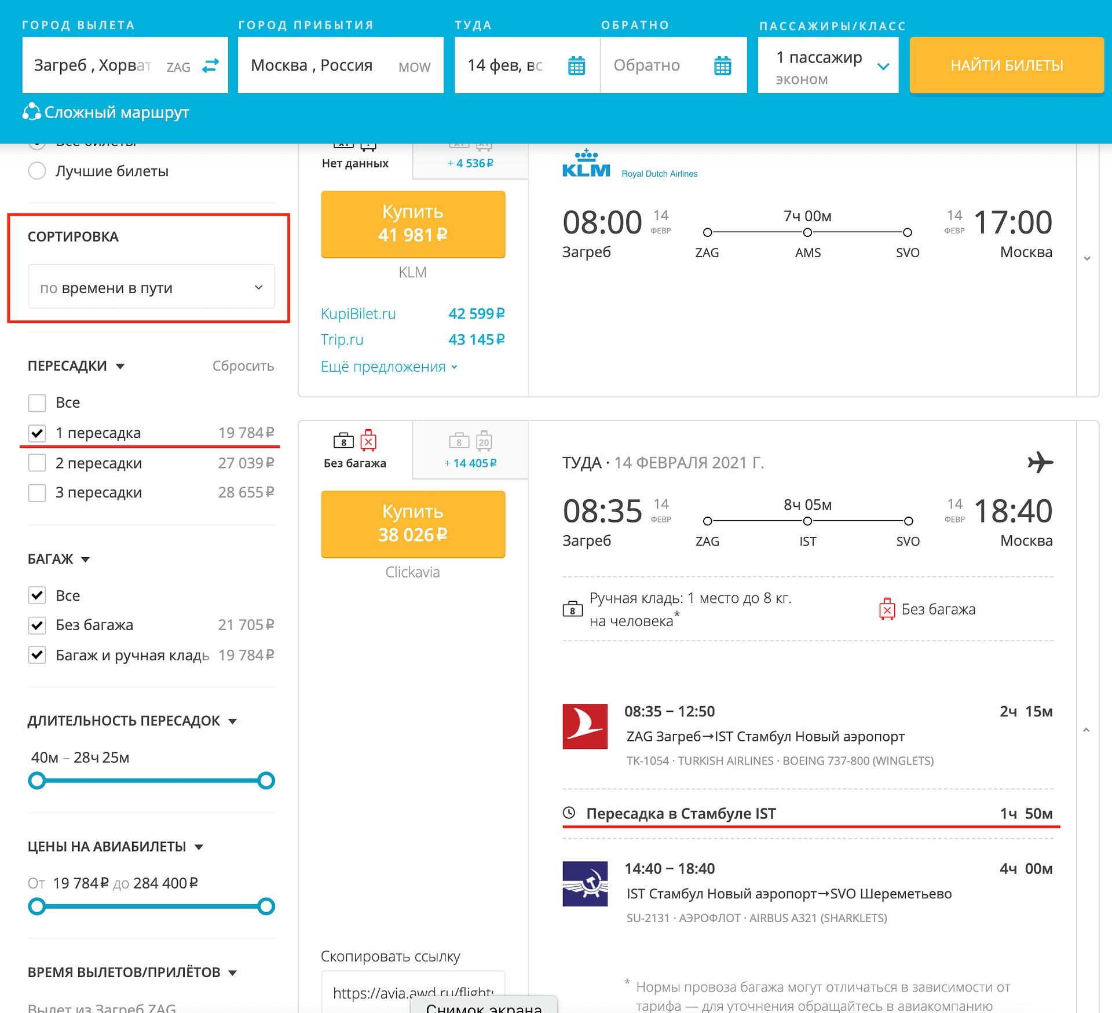The height and width of the screenshot is (1013, 1112).
Task: Click the KLM airline logo
Action: point(586,164)
